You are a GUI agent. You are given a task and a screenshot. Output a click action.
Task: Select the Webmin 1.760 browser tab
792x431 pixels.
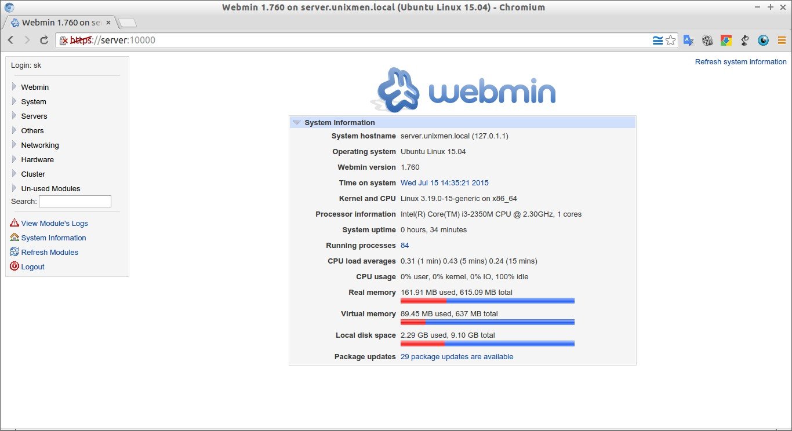coord(60,23)
